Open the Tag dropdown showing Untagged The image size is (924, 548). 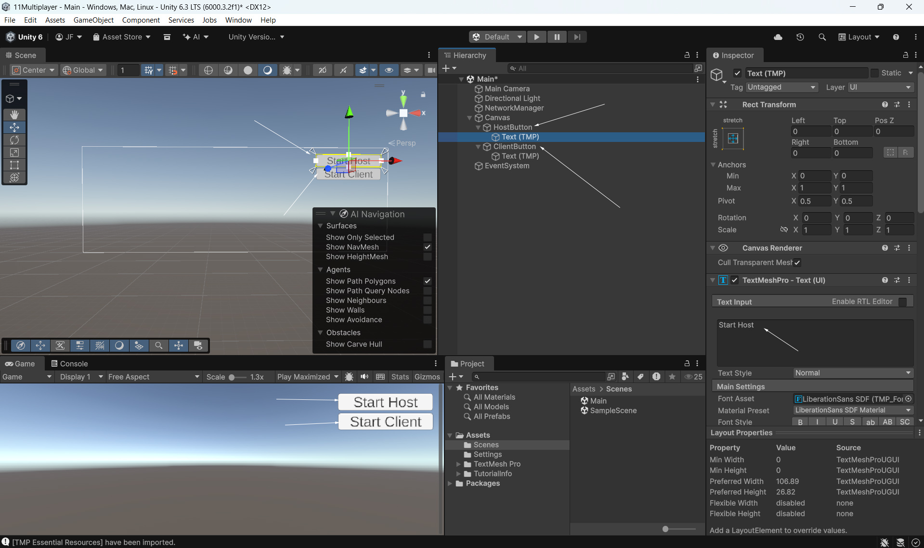click(x=781, y=87)
